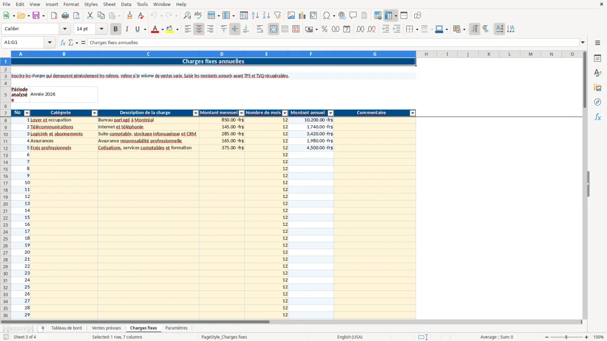Viewport: 607px width, 341px height.
Task: Open the sidebar Navigator panel
Action: [x=597, y=102]
